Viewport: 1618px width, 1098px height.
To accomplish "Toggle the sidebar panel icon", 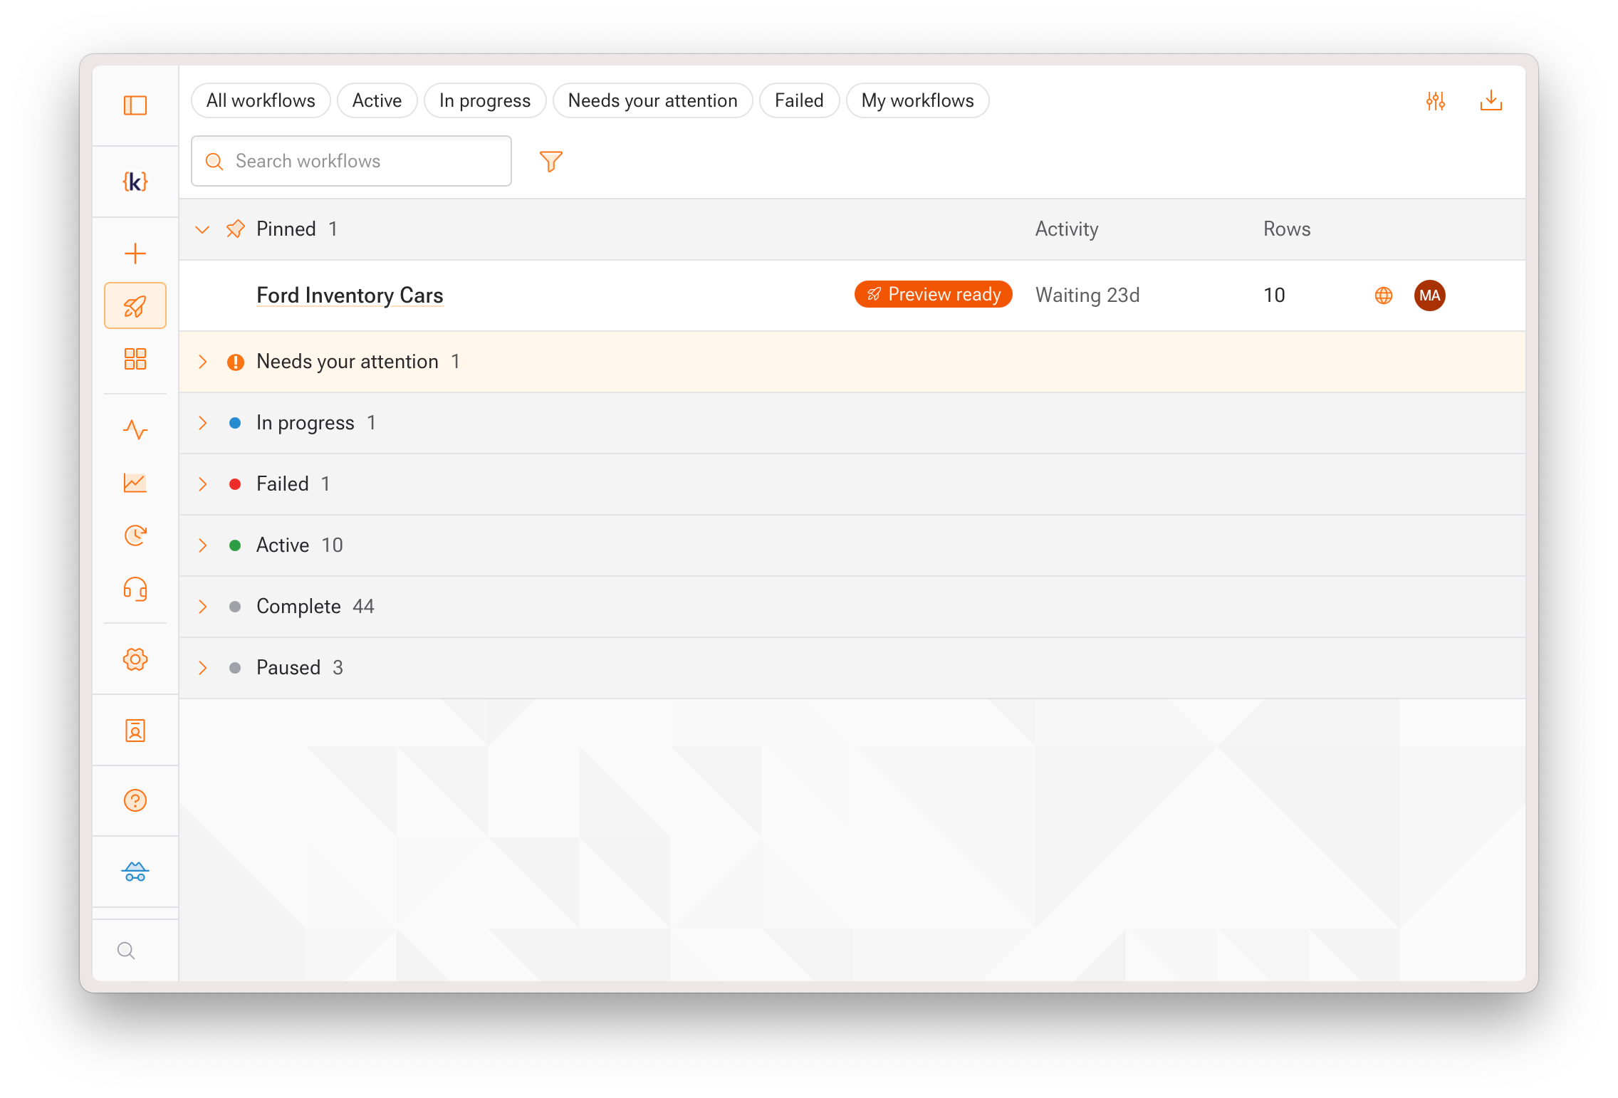I will [x=135, y=105].
